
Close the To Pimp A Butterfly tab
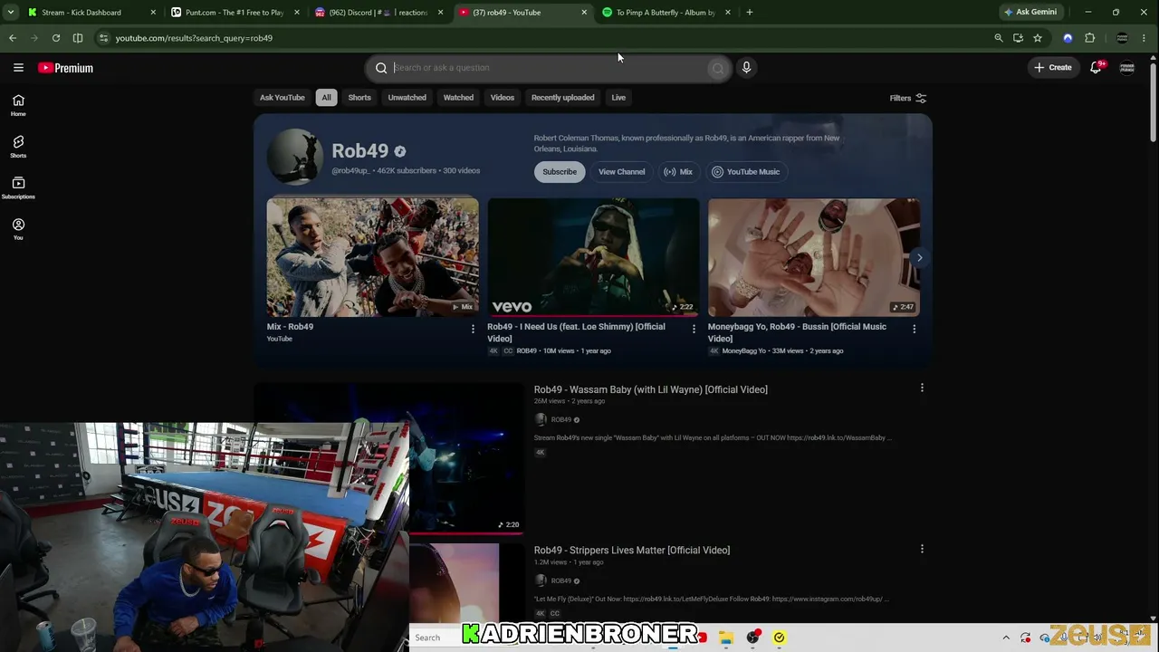point(728,13)
